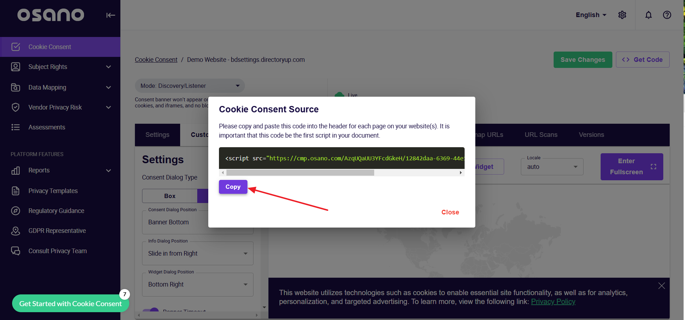Click the settings panel horizontal scrollbar
685x320 pixels.
pyautogui.click(x=198, y=315)
